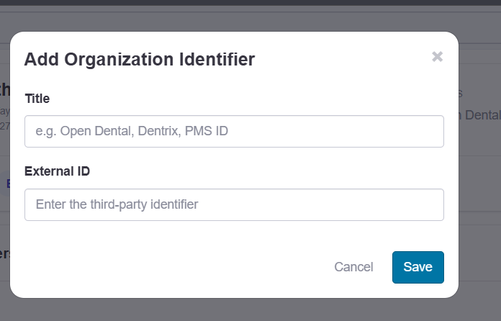Close the Add Organization Identifier dialog

point(437,57)
